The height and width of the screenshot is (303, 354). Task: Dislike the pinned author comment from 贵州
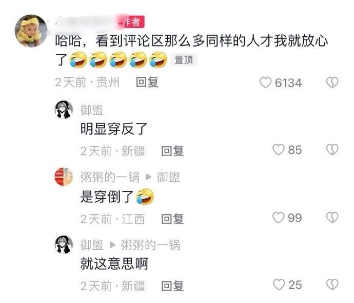[x=332, y=82]
